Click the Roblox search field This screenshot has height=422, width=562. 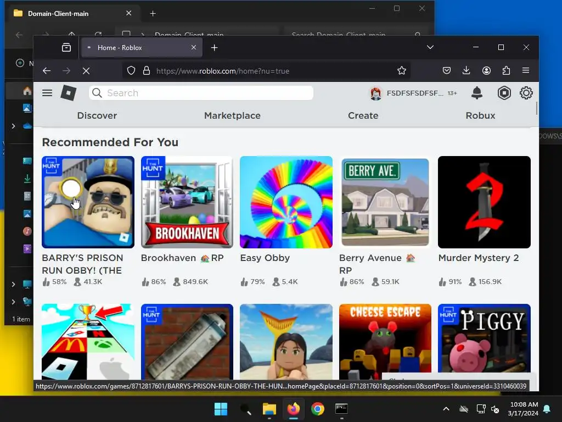(x=201, y=93)
